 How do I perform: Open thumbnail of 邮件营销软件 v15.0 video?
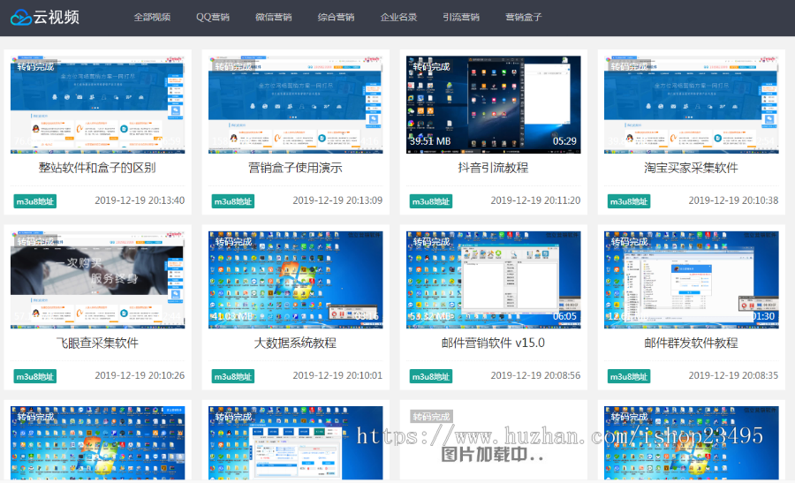[493, 280]
